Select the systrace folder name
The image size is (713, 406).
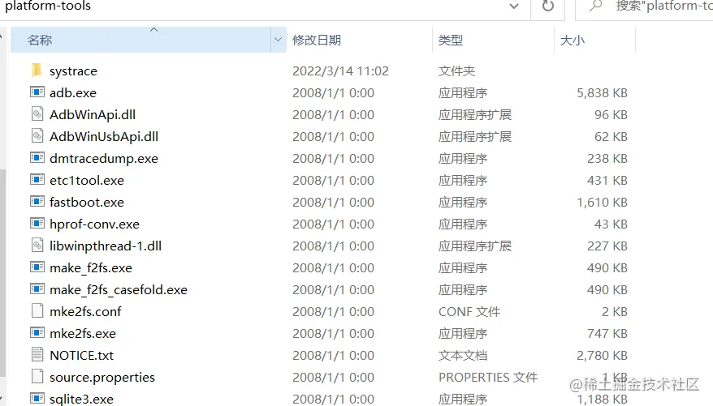coord(73,71)
